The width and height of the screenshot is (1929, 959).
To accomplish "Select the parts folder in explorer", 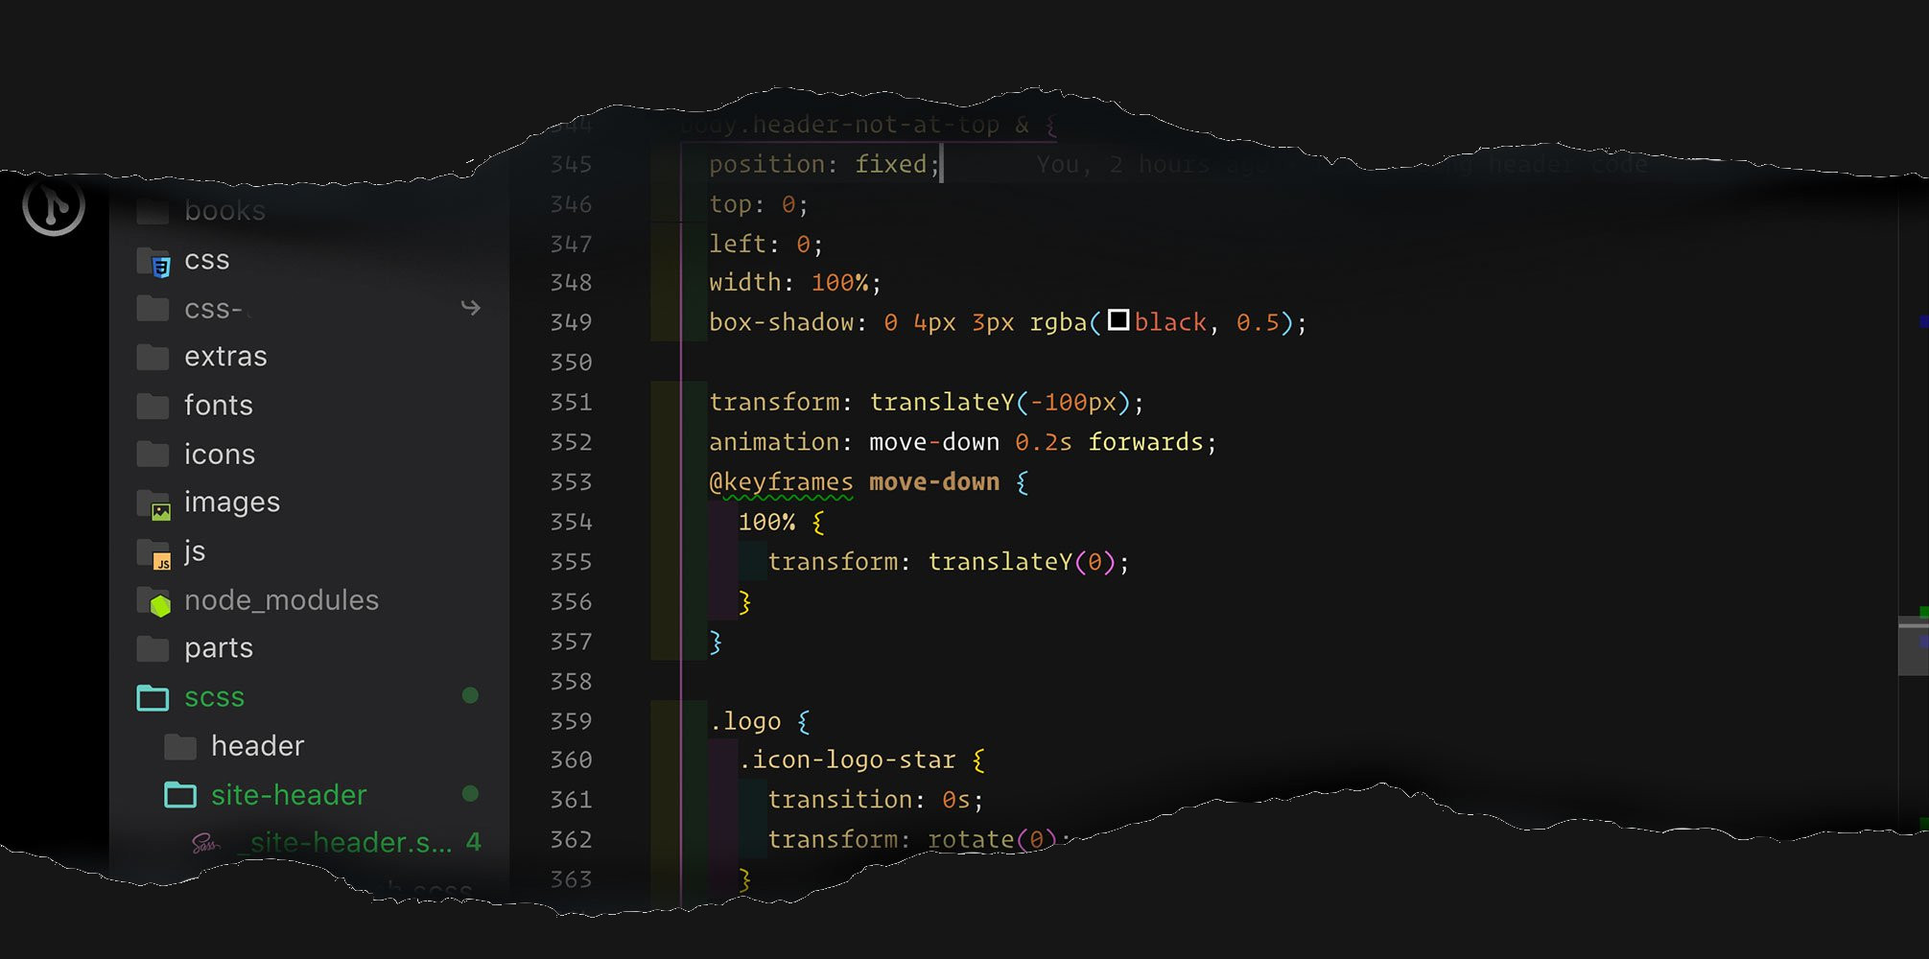I will click(218, 648).
